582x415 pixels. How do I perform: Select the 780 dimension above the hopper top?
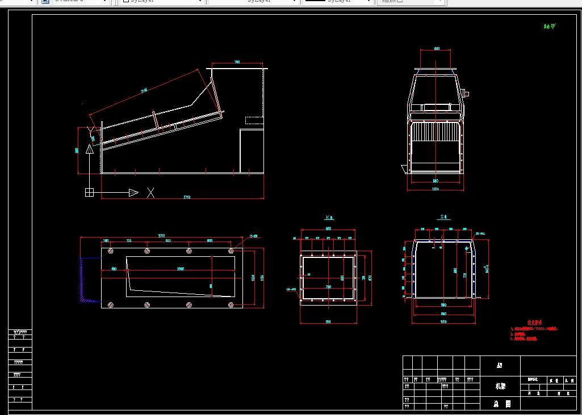tap(237, 62)
